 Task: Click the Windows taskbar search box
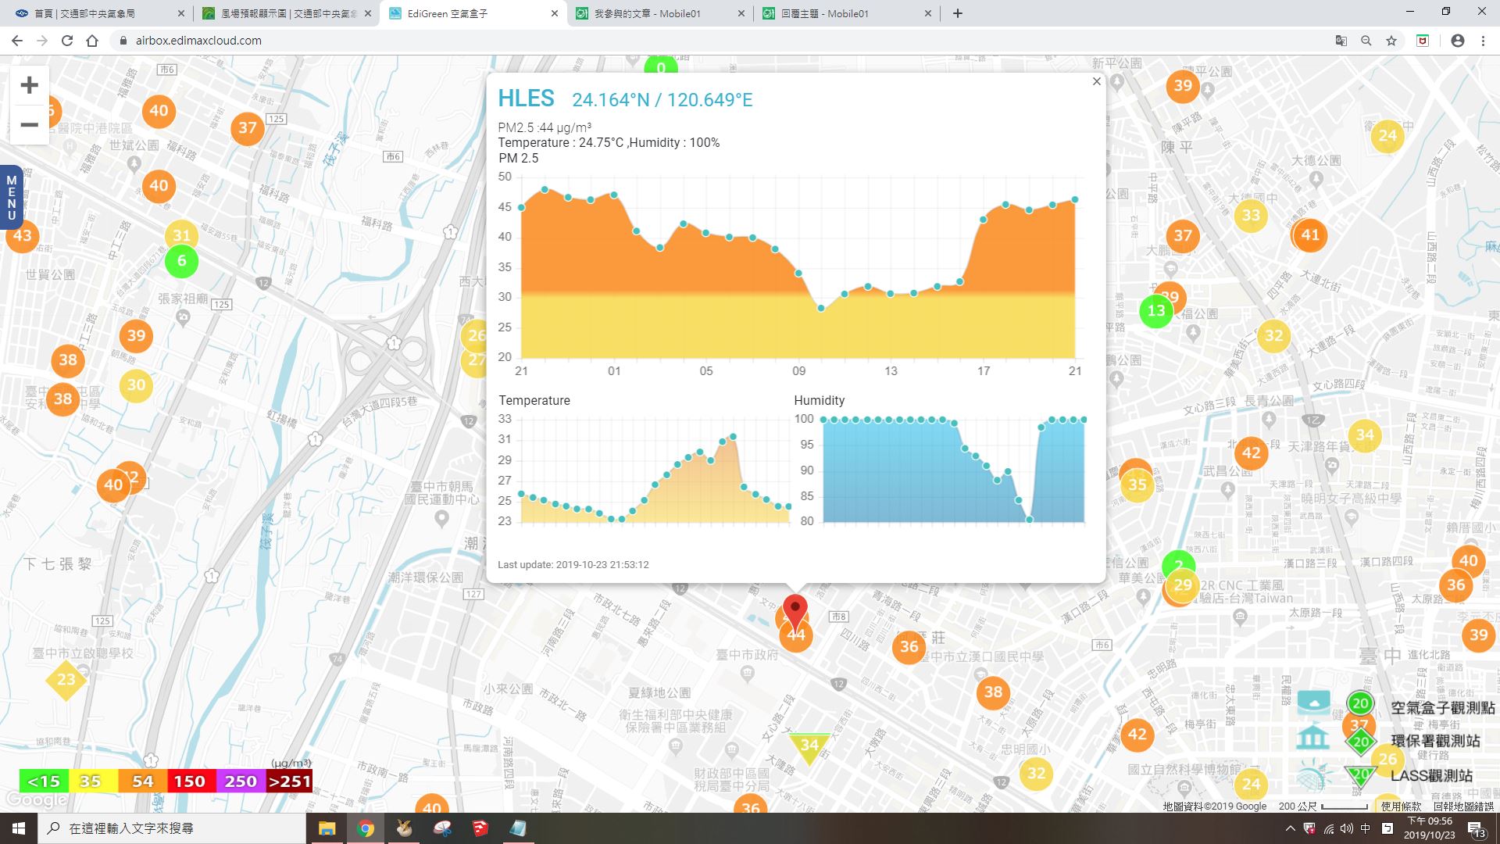click(172, 828)
